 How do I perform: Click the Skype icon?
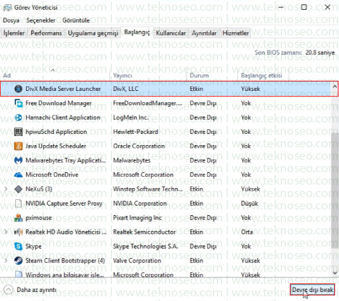pyautogui.click(x=19, y=246)
